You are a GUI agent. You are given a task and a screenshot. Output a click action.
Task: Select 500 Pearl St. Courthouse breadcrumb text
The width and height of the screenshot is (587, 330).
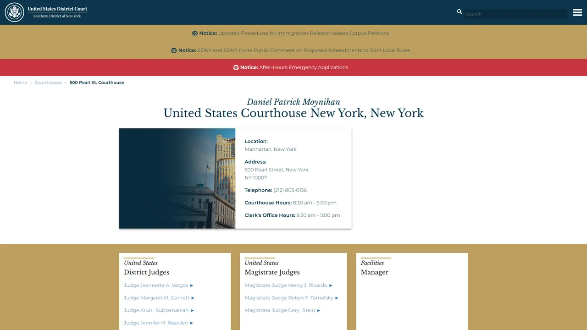(97, 82)
